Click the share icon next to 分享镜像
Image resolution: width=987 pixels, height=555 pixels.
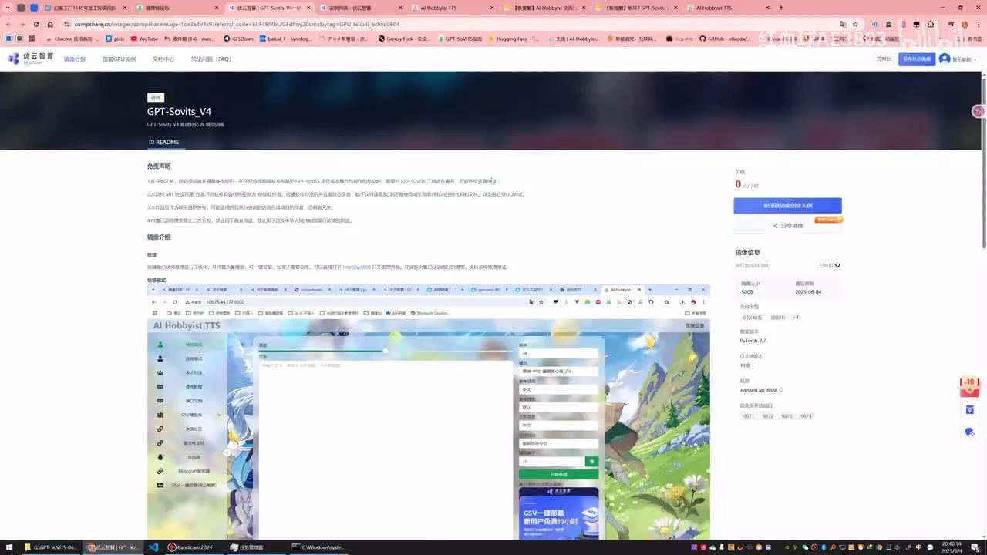(x=775, y=225)
